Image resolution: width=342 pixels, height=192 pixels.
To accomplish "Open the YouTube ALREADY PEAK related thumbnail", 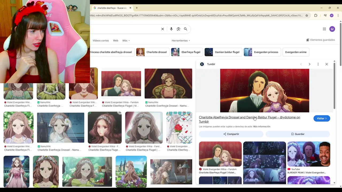I will click(x=309, y=154).
